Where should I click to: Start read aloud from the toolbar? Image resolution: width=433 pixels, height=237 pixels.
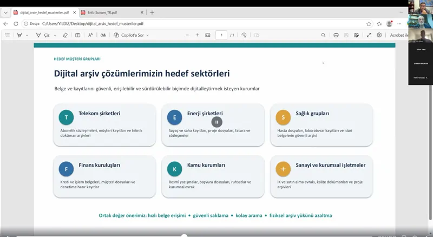click(x=90, y=35)
